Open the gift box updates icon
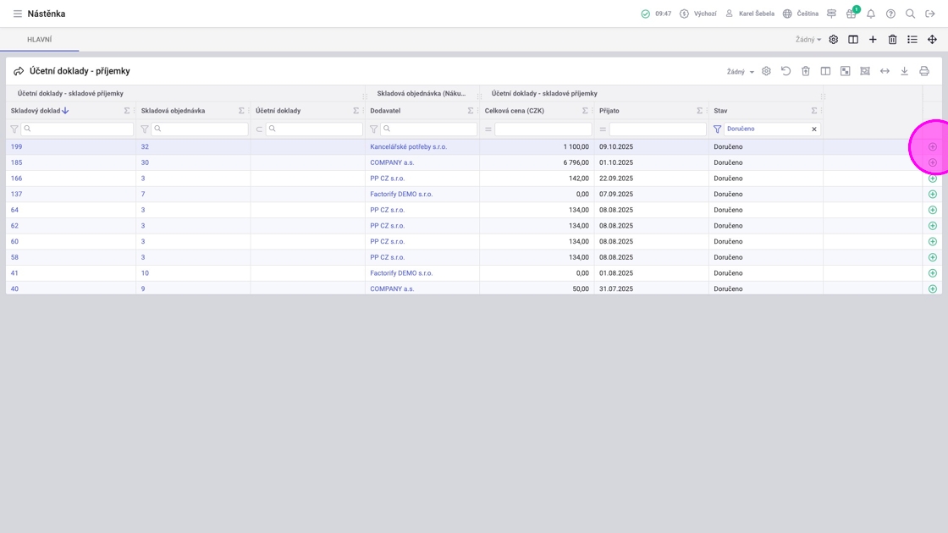948x533 pixels. tap(851, 14)
